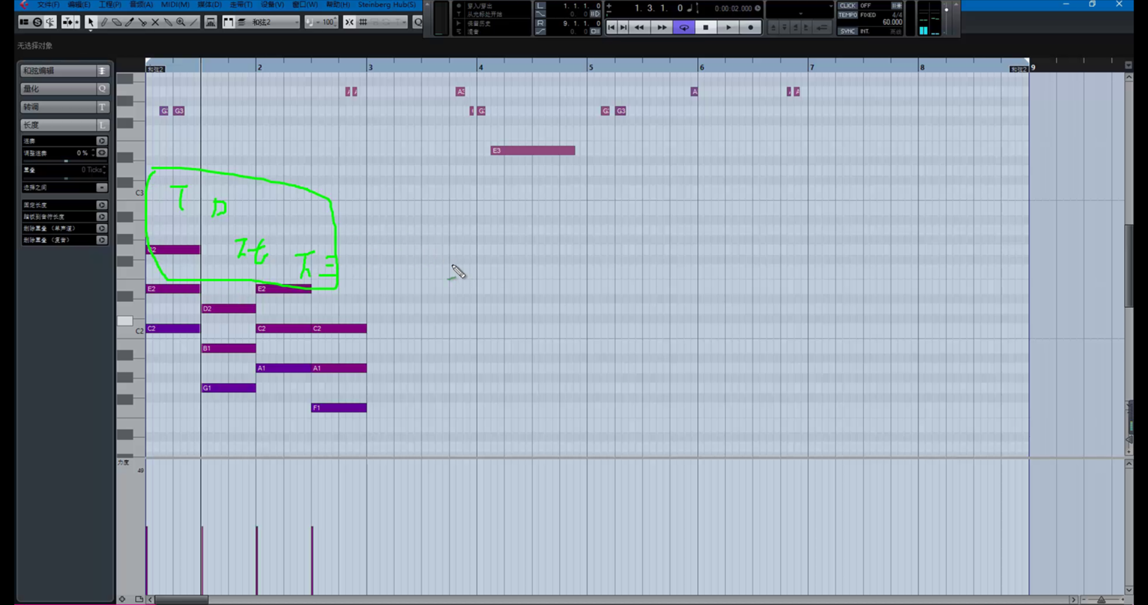Screen dimensions: 1148x605
Task: Click ruler at bar 5
Action: [591, 67]
